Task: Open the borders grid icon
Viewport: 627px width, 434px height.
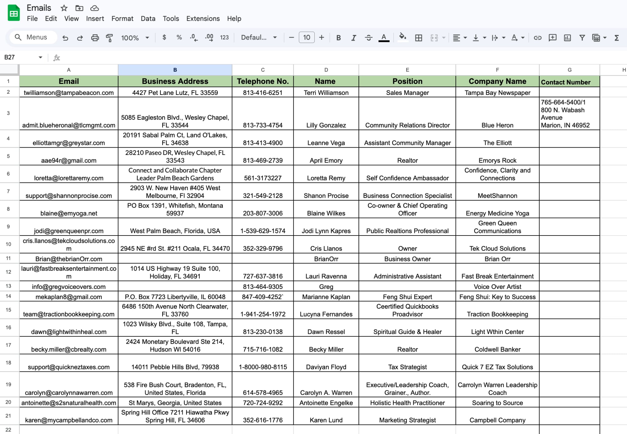Action: point(418,38)
